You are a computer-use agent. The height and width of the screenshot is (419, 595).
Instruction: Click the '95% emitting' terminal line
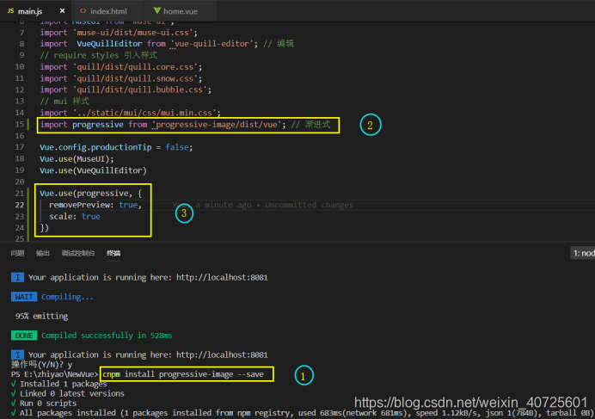[x=42, y=316]
